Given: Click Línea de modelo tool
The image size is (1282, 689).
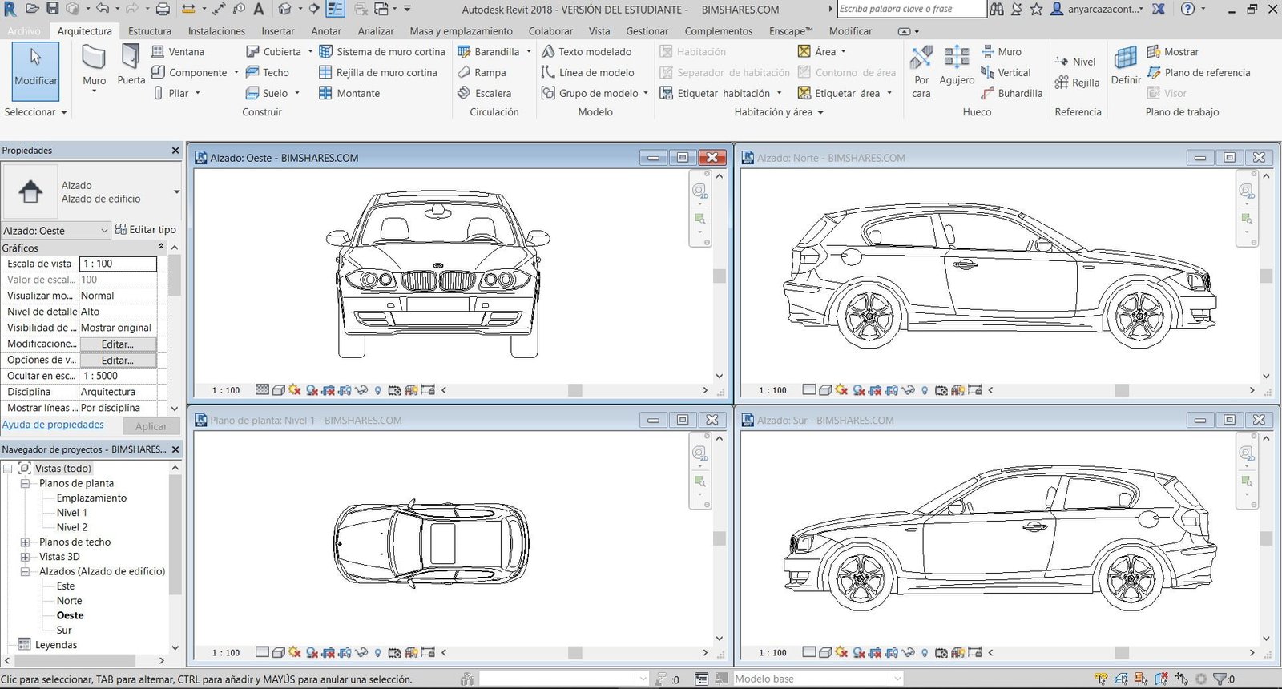Looking at the screenshot, I should click(588, 72).
